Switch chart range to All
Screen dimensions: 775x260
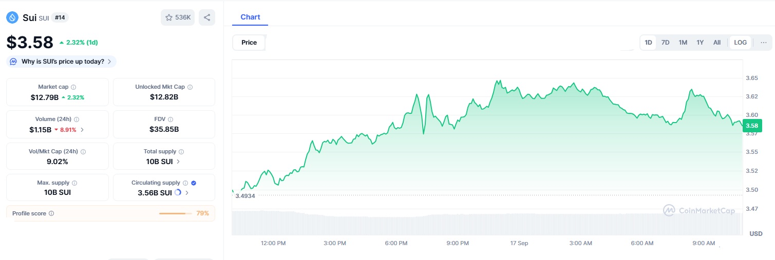click(x=717, y=43)
